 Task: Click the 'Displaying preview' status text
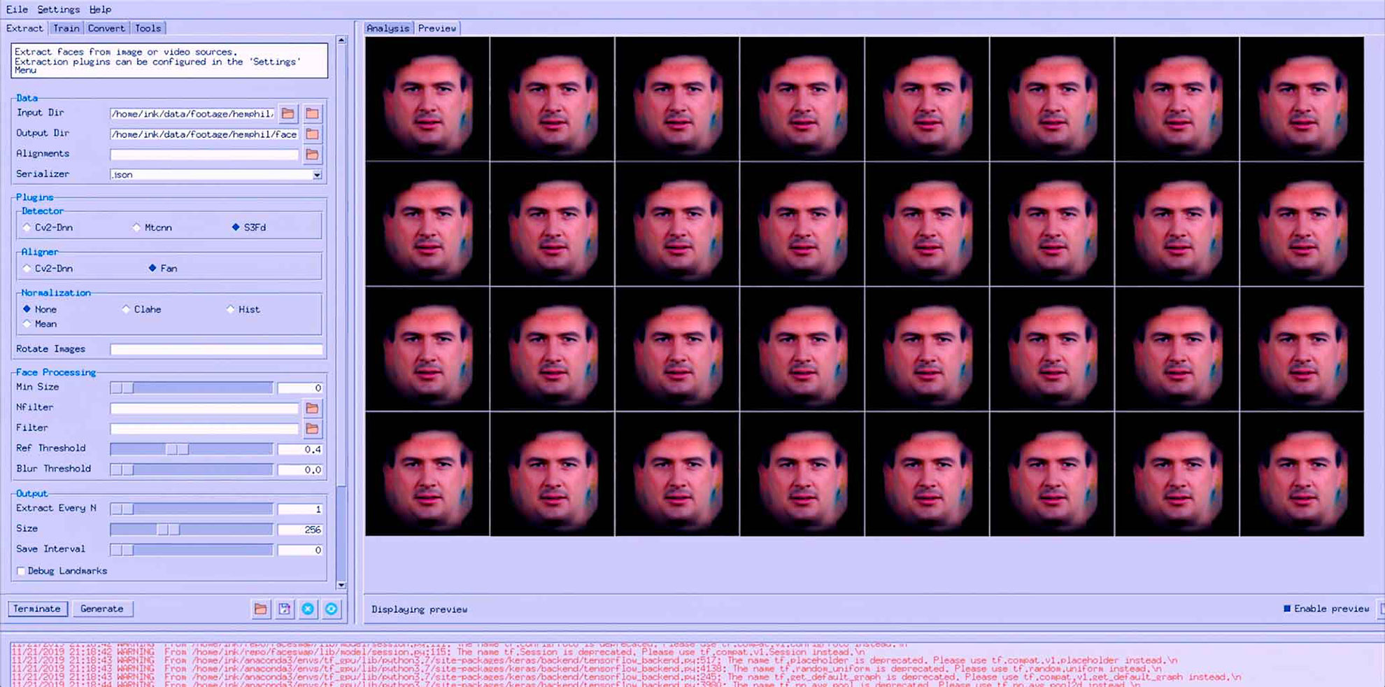(x=419, y=609)
